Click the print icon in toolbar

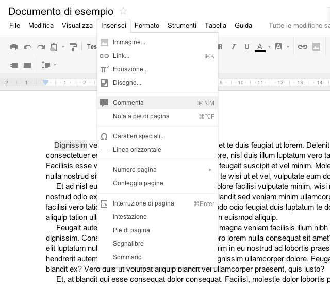[x=14, y=47]
